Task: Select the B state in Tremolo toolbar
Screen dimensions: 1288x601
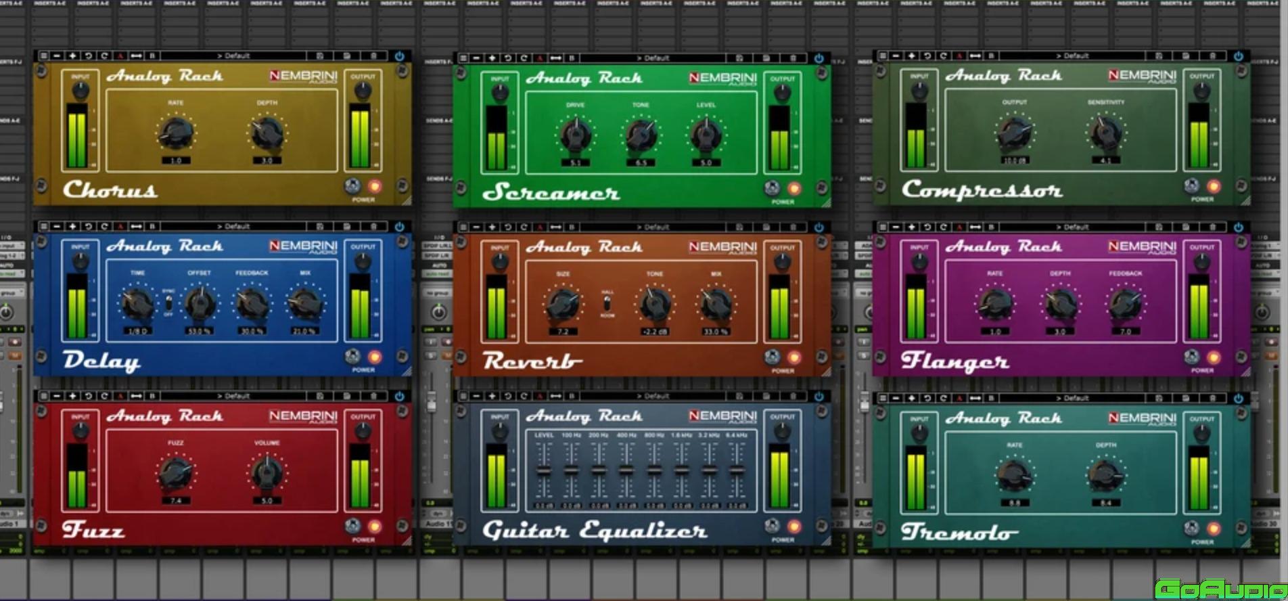Action: point(991,398)
